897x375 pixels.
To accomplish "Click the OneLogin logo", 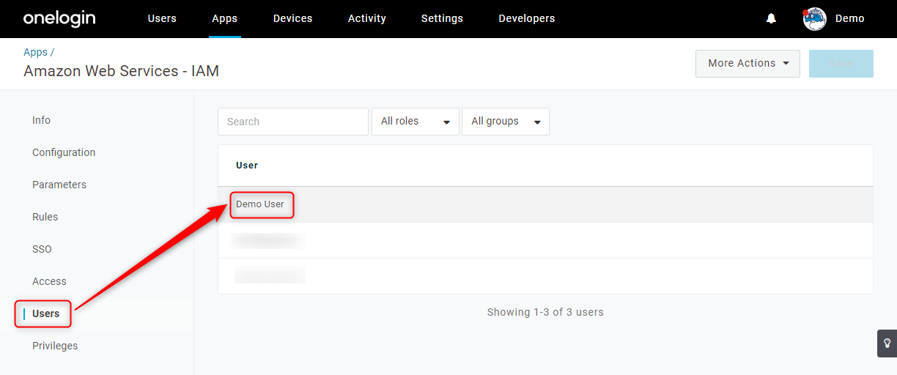I will [x=59, y=18].
